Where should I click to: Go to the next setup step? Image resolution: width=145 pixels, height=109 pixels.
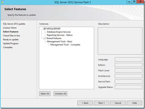[x=101, y=103]
